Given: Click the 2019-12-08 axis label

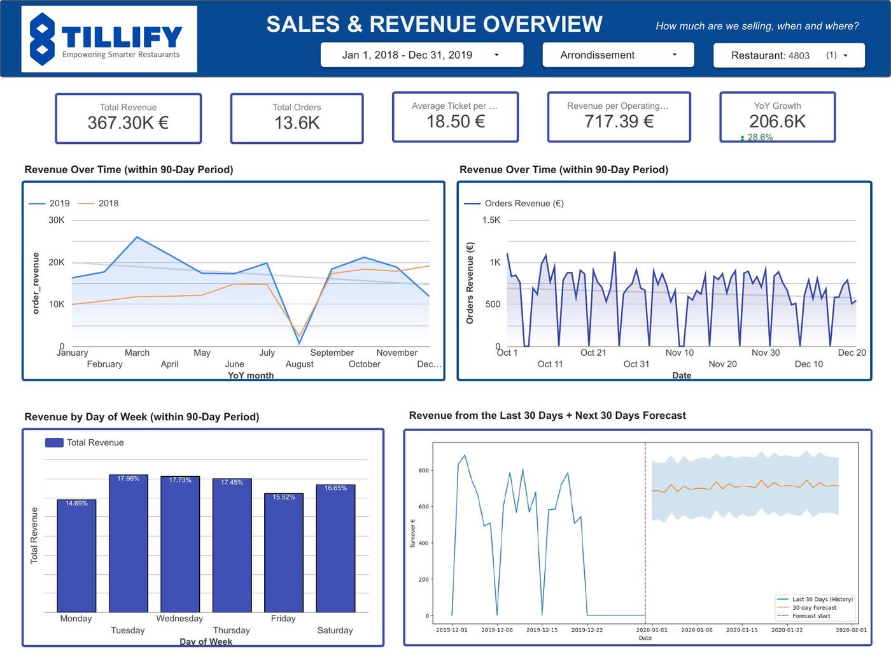Looking at the screenshot, I should [x=497, y=630].
